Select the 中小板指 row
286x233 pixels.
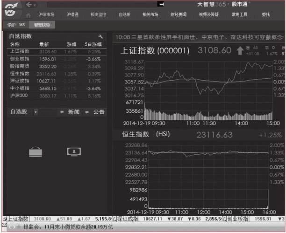tap(57, 89)
